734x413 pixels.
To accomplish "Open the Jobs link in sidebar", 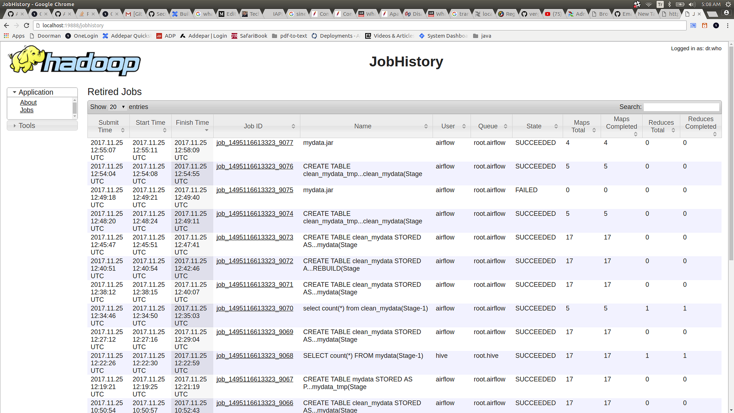I will coord(26,110).
